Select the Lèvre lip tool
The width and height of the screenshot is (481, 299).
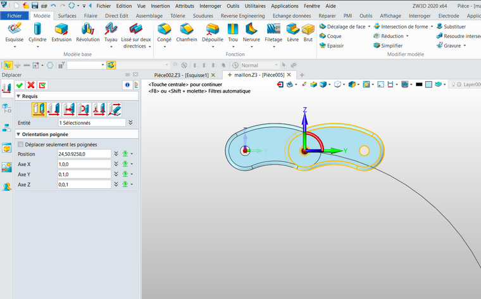[292, 33]
